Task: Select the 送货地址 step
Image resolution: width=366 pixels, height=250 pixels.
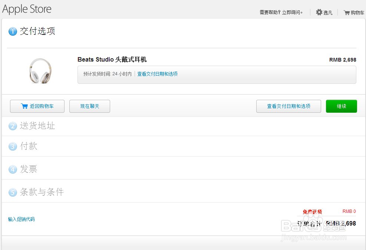Action: [x=37, y=126]
